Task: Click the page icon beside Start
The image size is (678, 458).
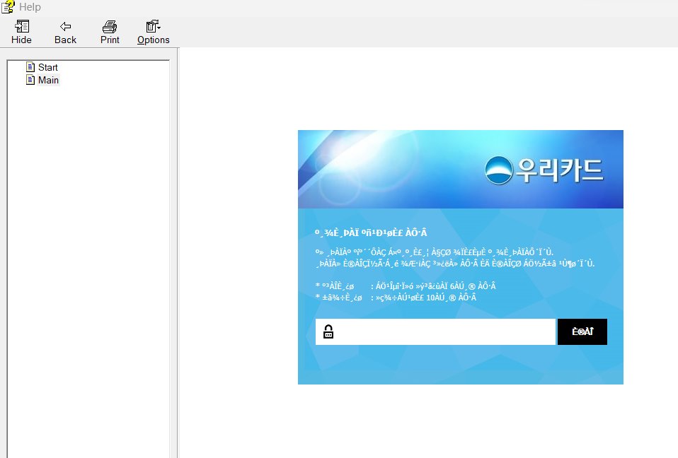Action: pyautogui.click(x=30, y=67)
